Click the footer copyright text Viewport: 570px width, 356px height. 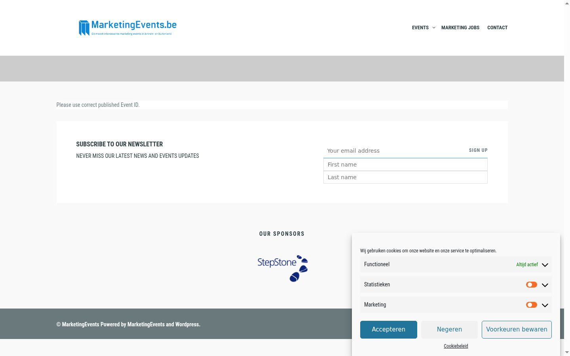(x=128, y=324)
